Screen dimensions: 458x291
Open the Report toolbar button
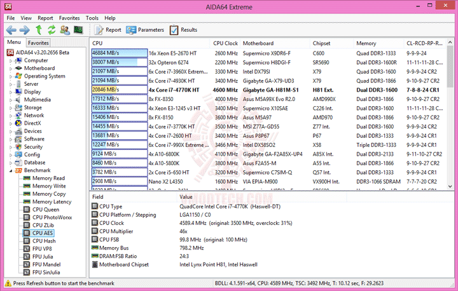[108, 30]
